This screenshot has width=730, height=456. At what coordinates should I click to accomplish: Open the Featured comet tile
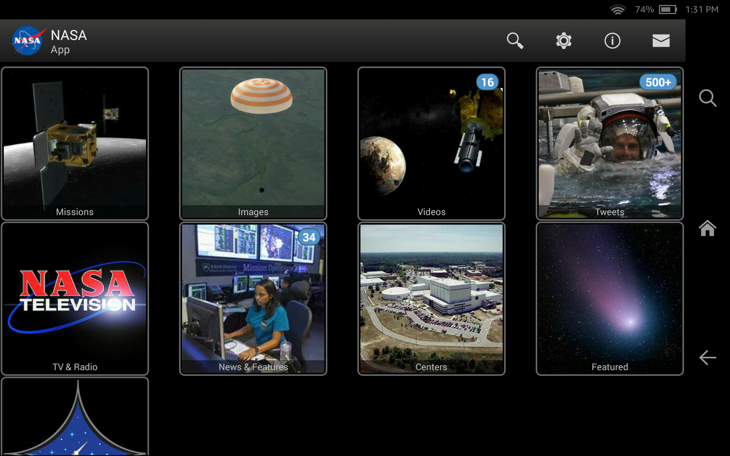tap(609, 298)
